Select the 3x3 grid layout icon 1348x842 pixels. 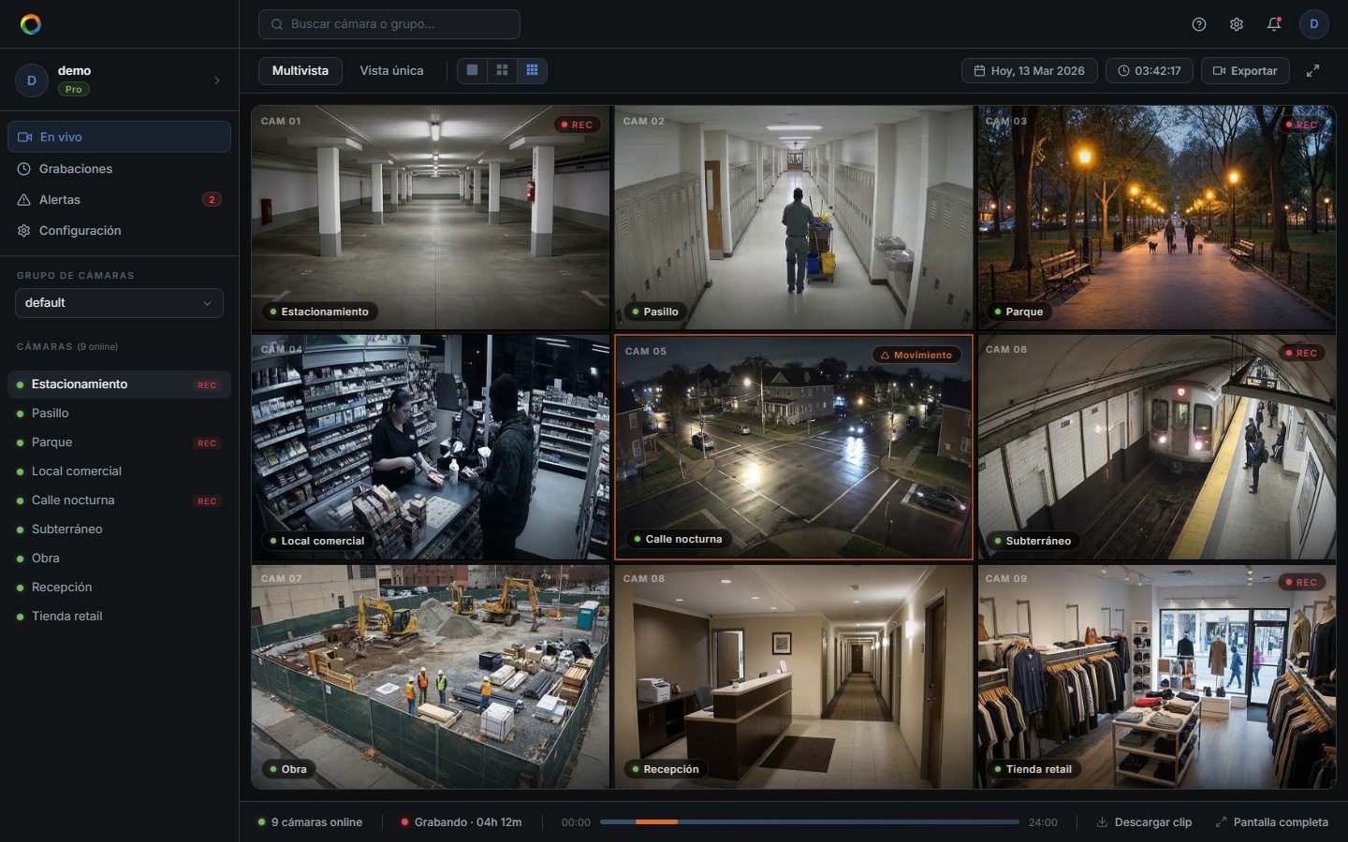click(532, 71)
